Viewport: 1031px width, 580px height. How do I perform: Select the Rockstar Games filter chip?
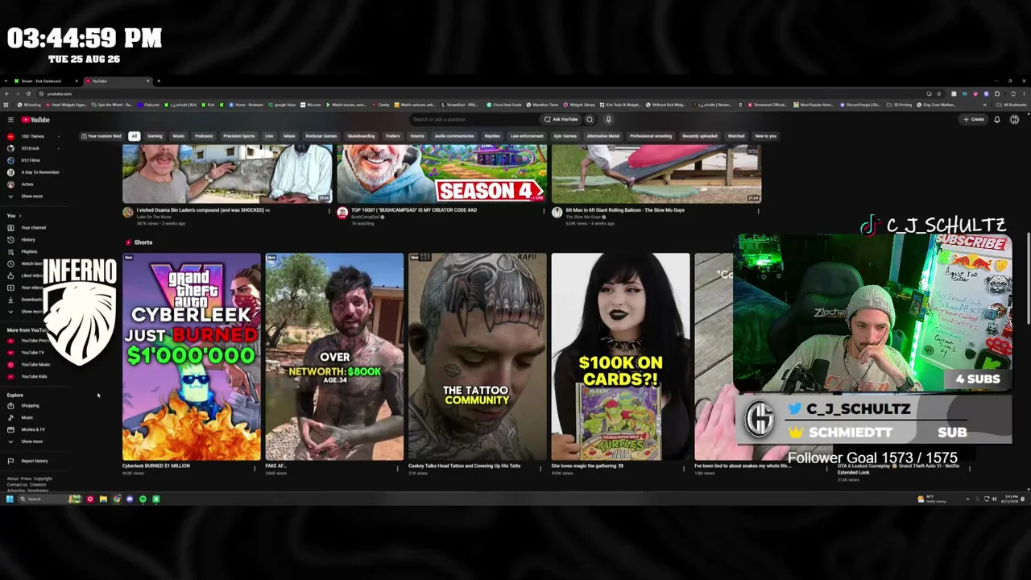(x=321, y=136)
